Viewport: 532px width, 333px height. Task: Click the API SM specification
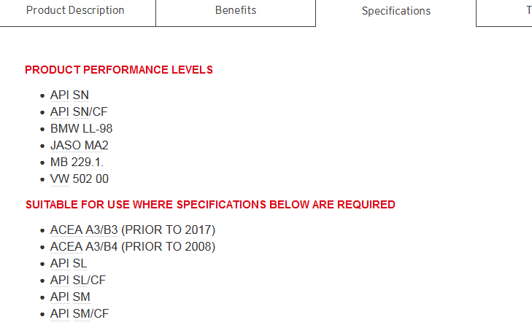coord(70,297)
